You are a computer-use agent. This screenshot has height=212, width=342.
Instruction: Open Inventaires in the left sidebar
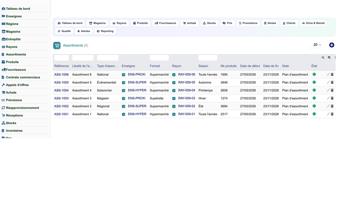point(14,131)
